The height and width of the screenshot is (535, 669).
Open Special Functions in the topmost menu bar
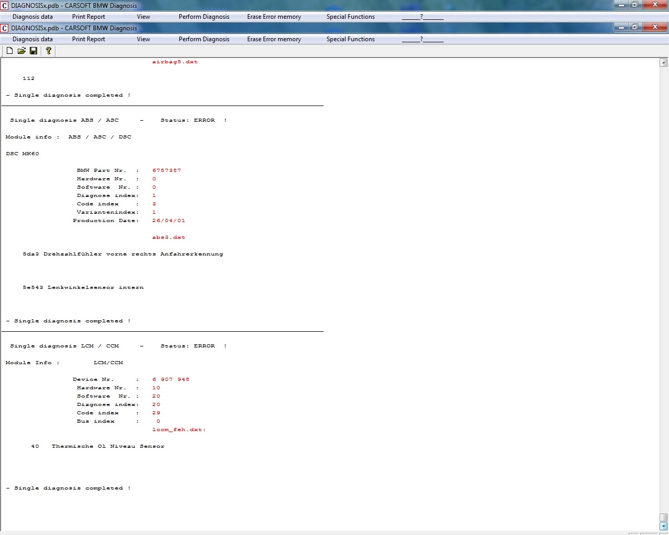tap(350, 17)
